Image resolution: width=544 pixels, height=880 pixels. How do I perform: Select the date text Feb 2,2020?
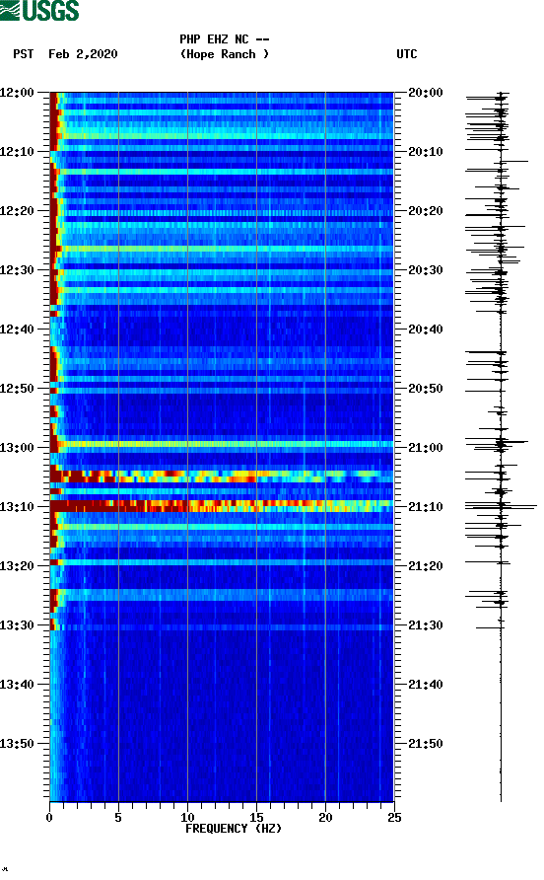83,54
